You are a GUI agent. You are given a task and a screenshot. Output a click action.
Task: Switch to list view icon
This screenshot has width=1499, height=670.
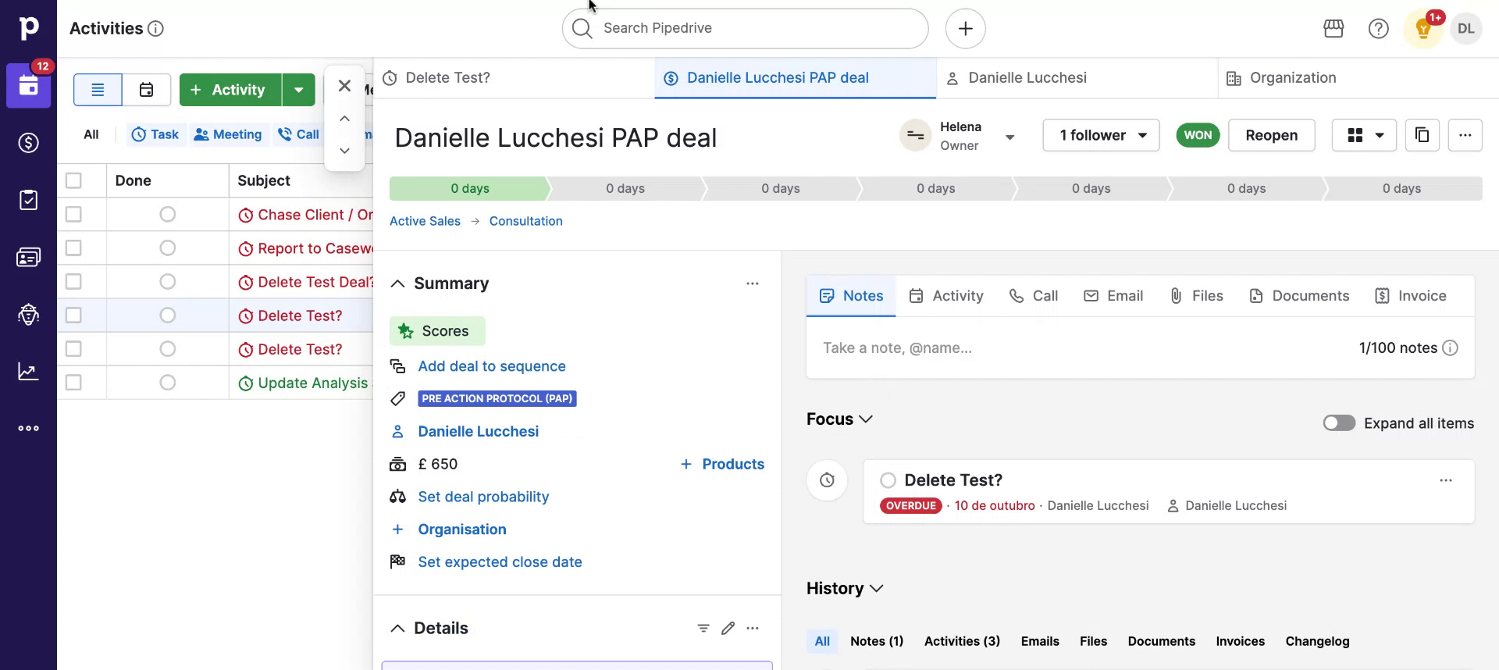pyautogui.click(x=98, y=90)
